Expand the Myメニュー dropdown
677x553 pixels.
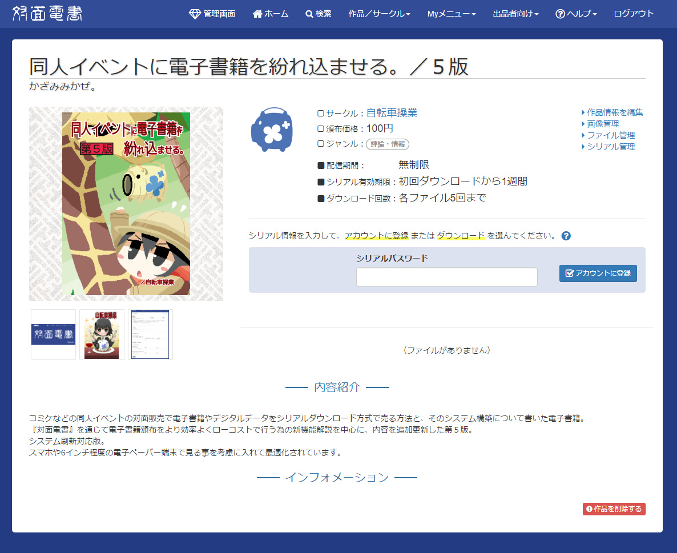(x=451, y=14)
